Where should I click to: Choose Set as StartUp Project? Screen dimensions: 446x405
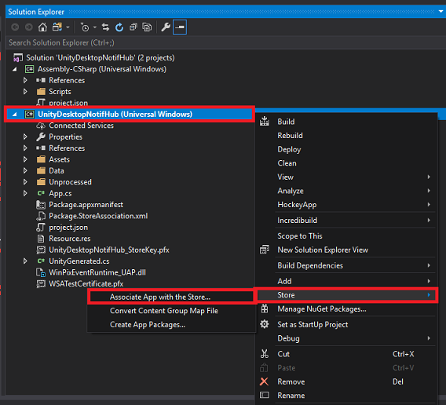(x=313, y=325)
